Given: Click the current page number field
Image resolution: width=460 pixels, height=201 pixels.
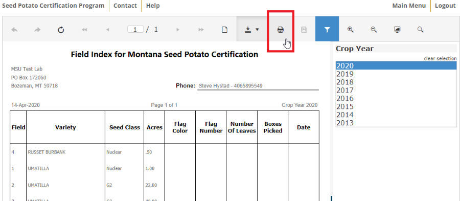Looking at the screenshot, I should point(135,29).
